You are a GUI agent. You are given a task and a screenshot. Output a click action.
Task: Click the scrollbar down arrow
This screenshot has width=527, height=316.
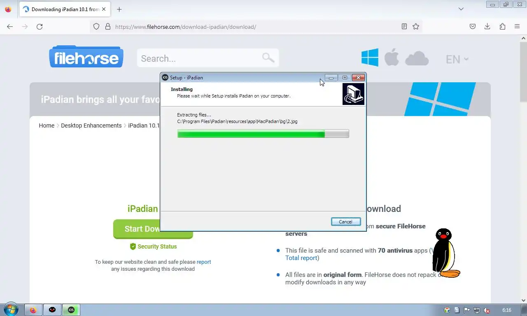click(524, 300)
